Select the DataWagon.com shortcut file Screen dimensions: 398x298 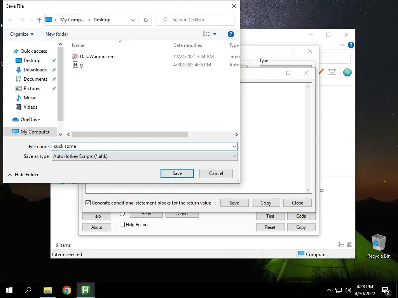point(97,57)
